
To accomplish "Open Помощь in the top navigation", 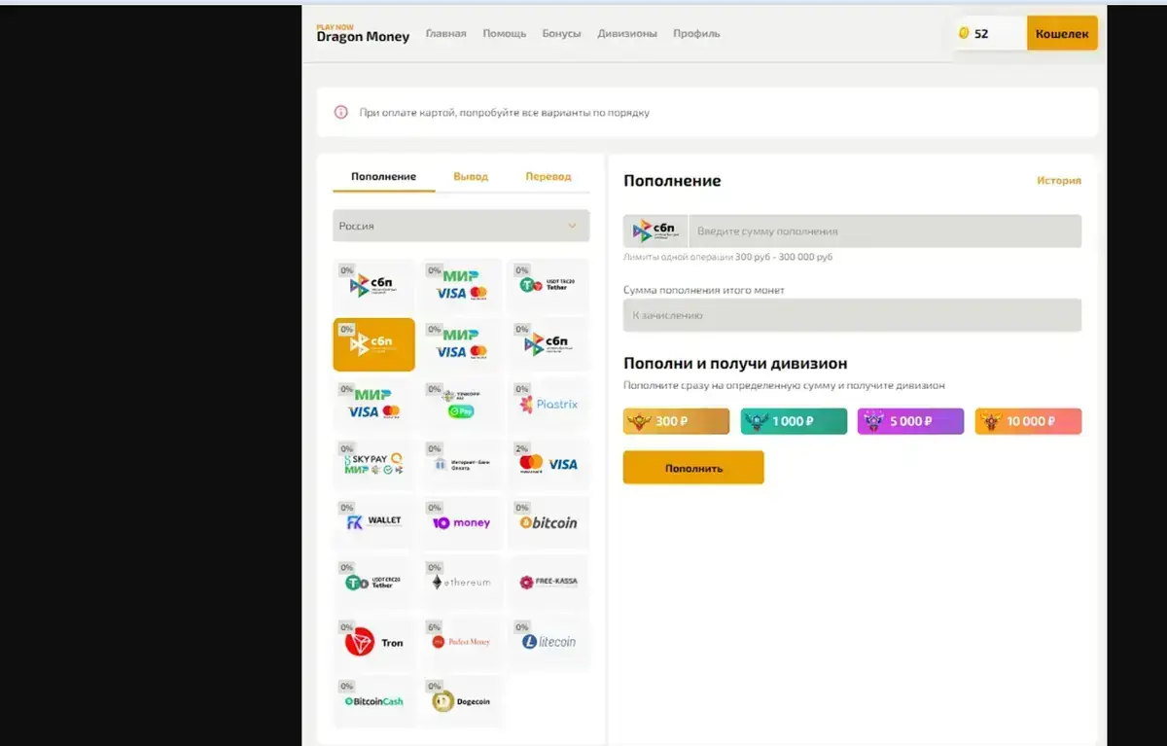I will (x=505, y=33).
